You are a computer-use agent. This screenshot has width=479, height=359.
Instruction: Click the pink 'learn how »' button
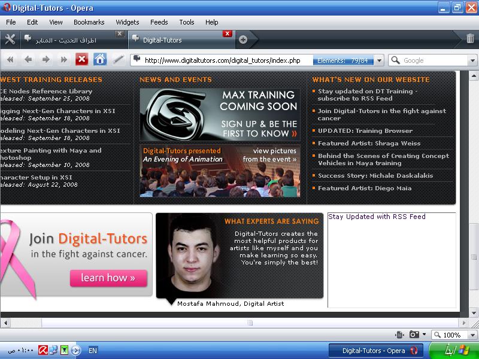pos(108,278)
